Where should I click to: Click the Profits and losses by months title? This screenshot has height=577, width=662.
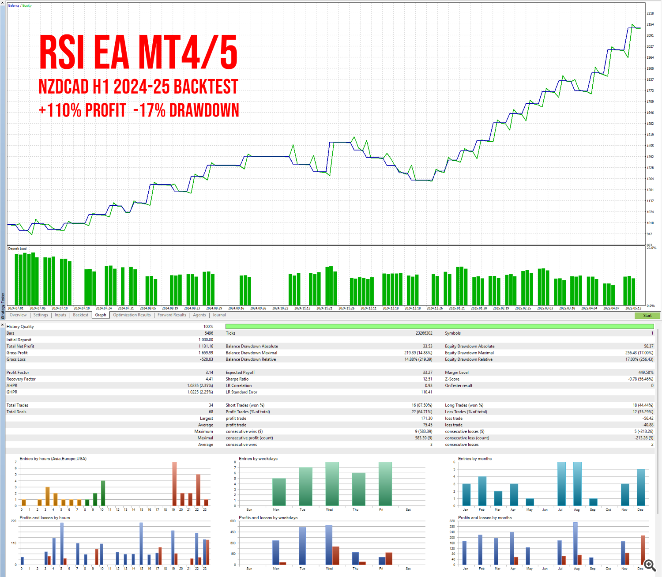coord(485,518)
